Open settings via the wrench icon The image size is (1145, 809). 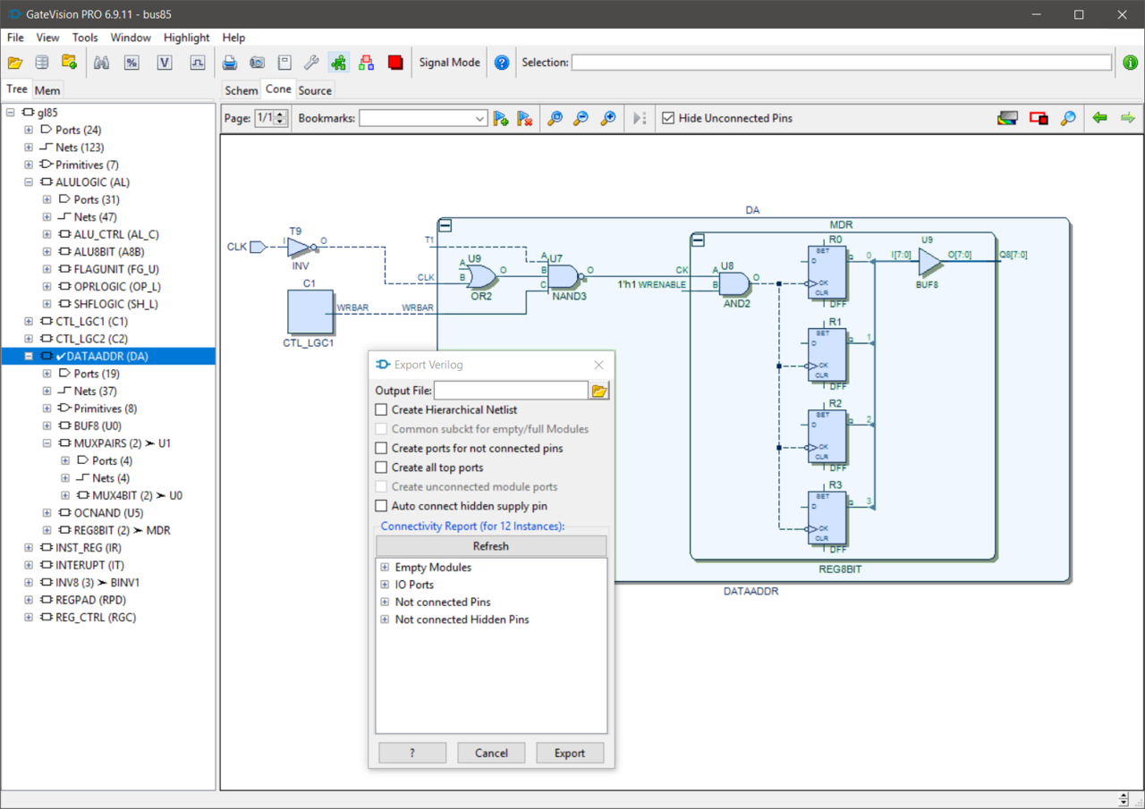(311, 63)
